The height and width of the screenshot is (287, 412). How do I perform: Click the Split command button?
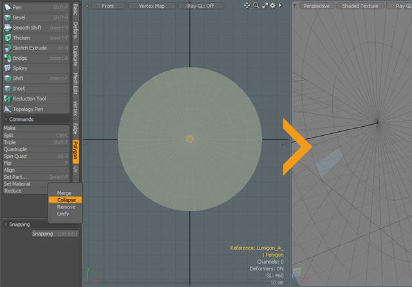pos(36,135)
